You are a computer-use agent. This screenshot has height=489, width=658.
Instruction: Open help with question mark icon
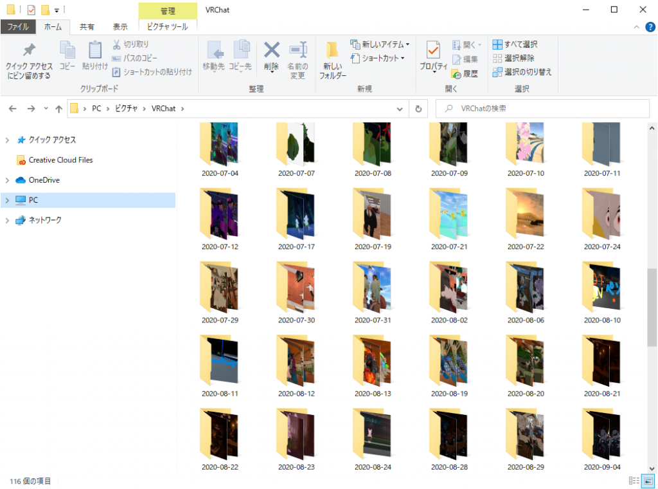650,27
